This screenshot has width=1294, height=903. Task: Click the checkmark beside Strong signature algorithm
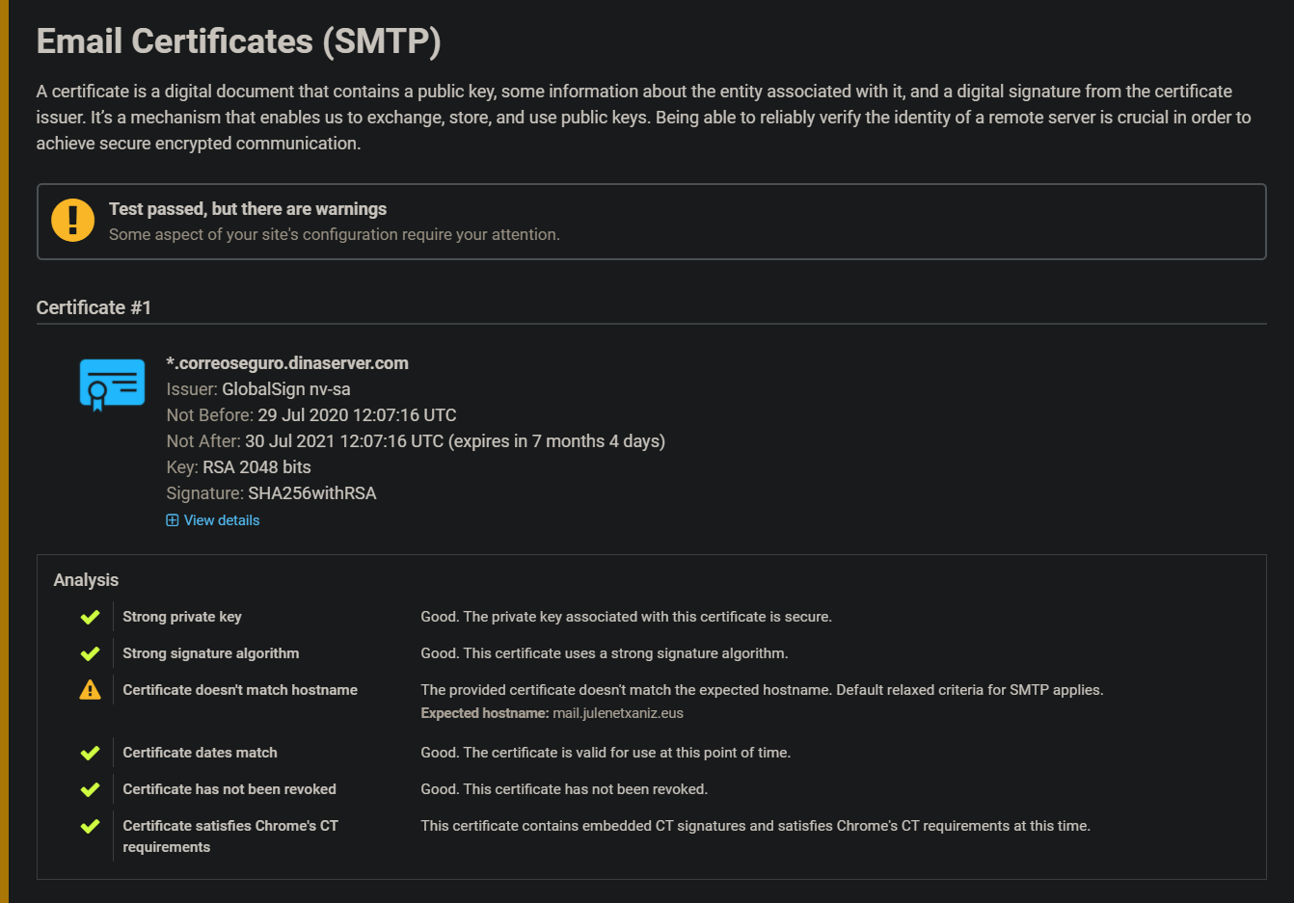90,652
